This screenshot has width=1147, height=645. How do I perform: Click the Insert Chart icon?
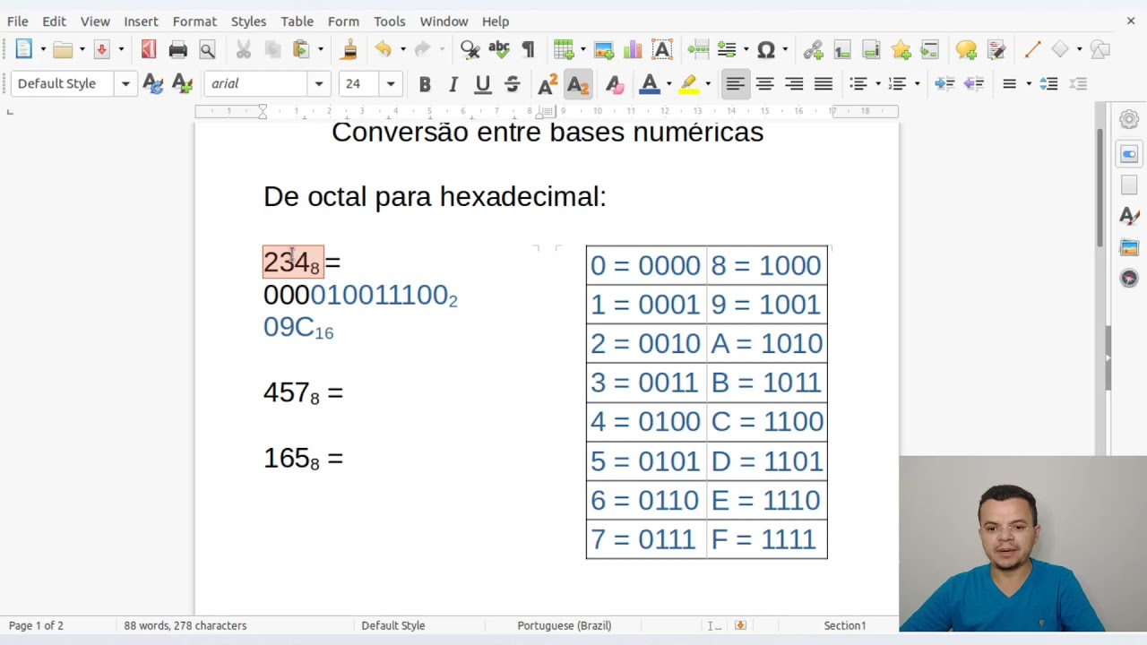[633, 49]
